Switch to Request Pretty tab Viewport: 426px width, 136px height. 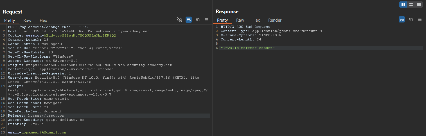tap(10, 21)
